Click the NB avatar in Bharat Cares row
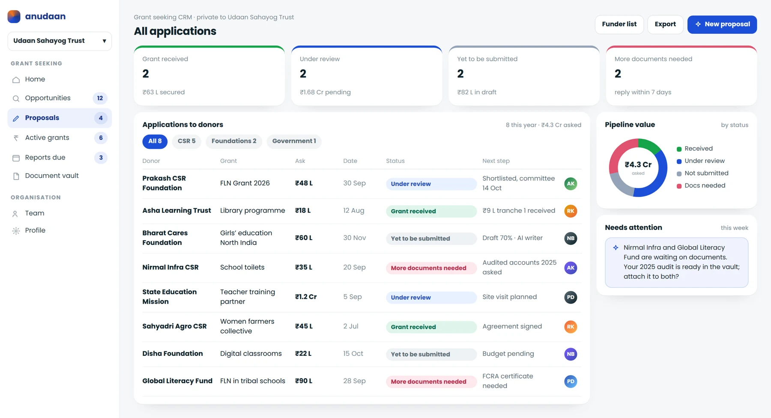This screenshot has height=418, width=771. pyautogui.click(x=571, y=238)
